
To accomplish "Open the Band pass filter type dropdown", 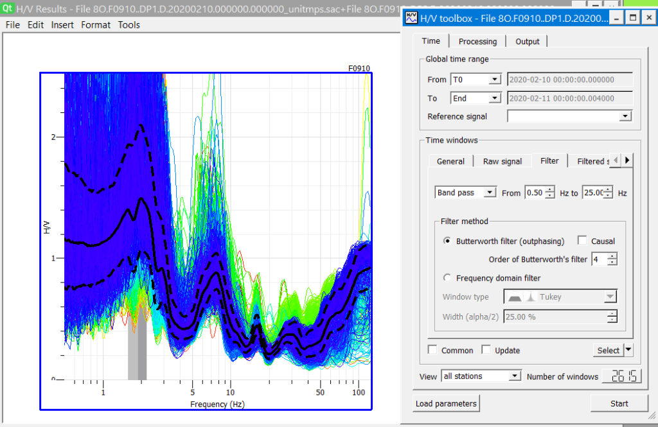I will click(x=465, y=193).
